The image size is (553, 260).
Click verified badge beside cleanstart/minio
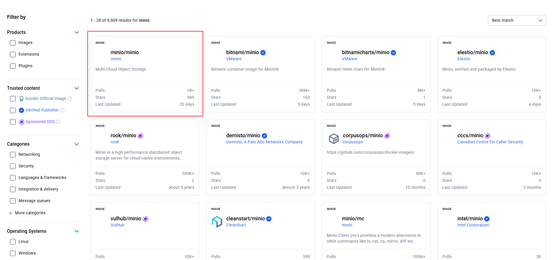tap(269, 219)
